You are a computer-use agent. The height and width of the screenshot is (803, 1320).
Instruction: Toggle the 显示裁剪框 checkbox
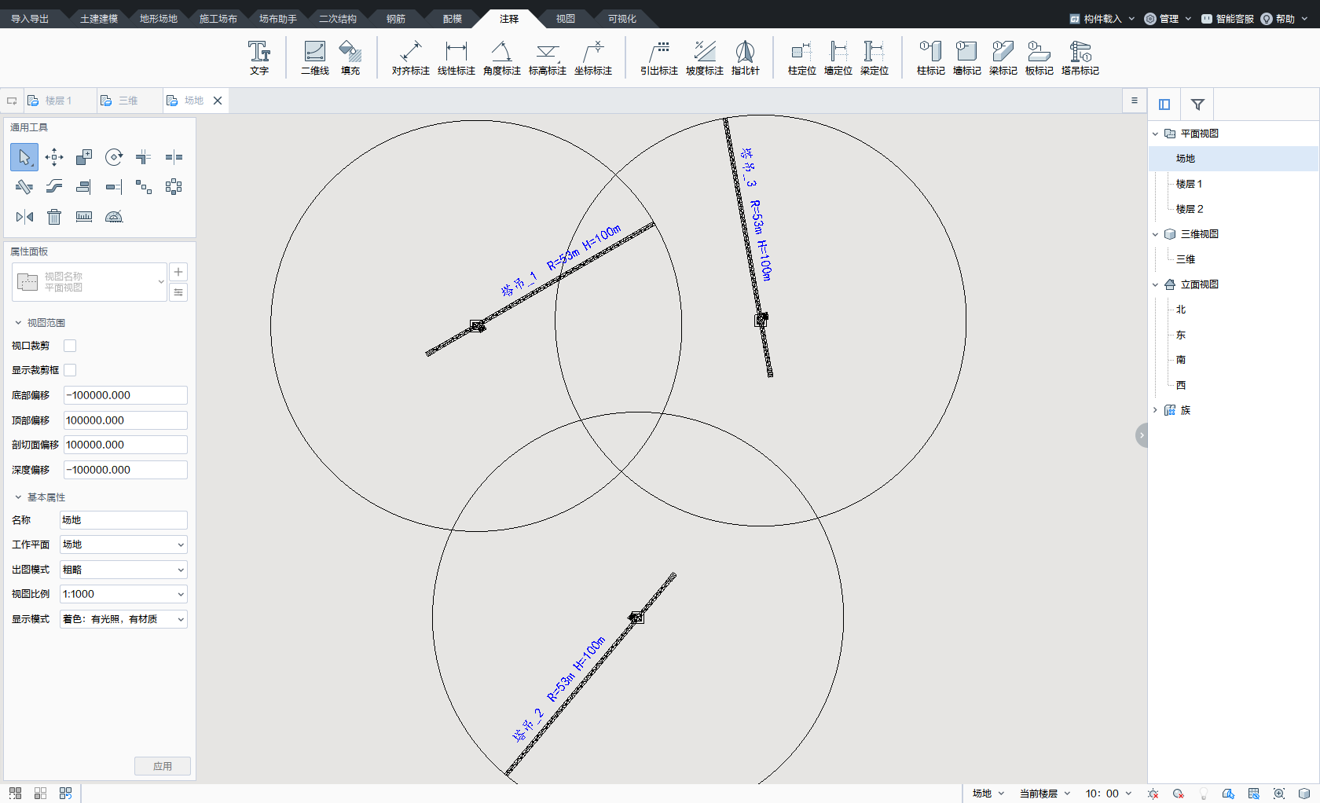point(70,370)
